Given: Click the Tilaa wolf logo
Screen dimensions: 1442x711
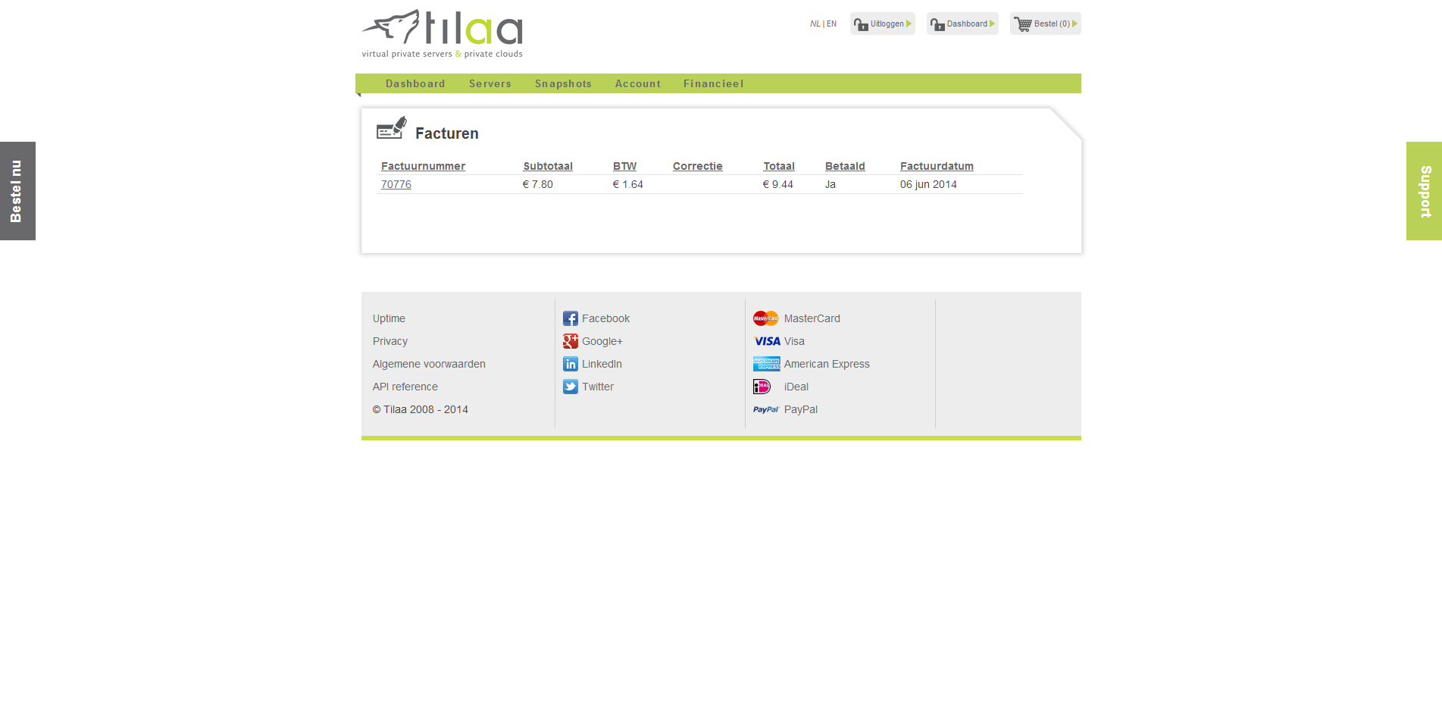Looking at the screenshot, I should [x=442, y=33].
